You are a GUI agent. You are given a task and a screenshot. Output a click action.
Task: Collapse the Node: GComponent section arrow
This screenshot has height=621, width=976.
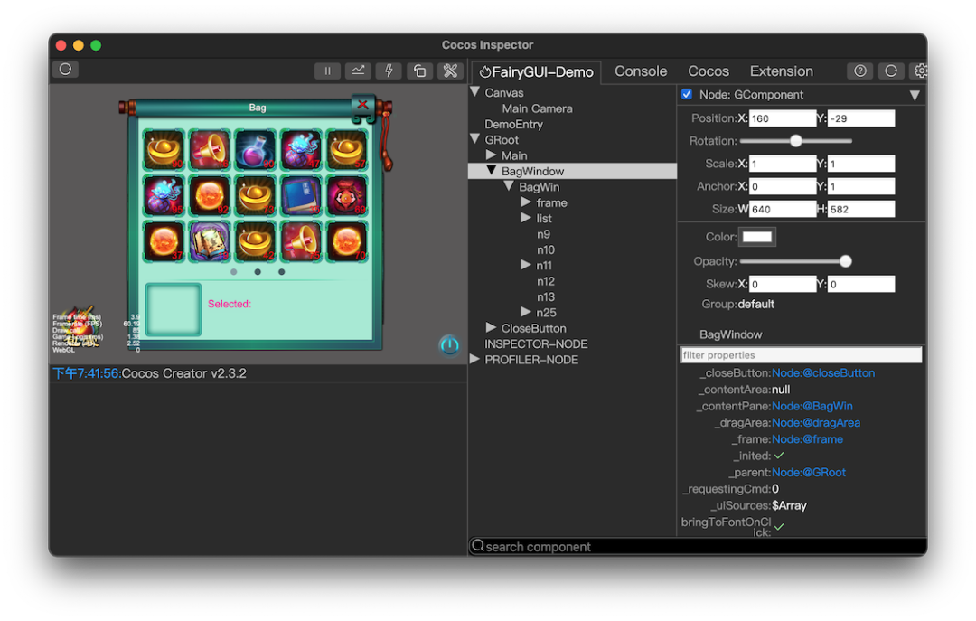coord(915,95)
